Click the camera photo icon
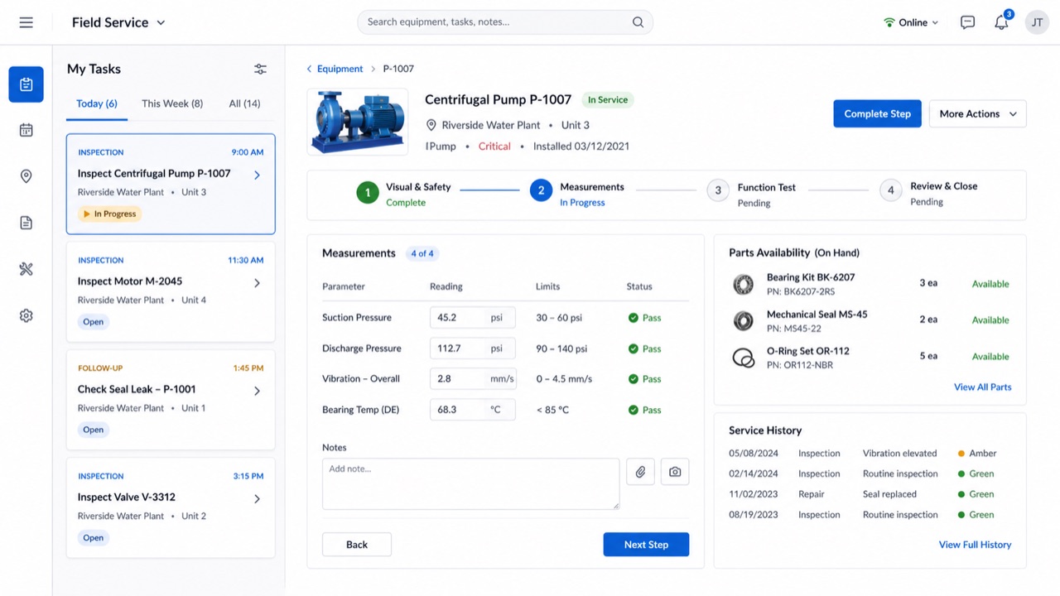This screenshot has height=596, width=1060. (x=675, y=472)
